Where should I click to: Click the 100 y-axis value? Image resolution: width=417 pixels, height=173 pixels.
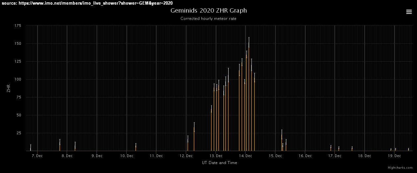point(18,79)
